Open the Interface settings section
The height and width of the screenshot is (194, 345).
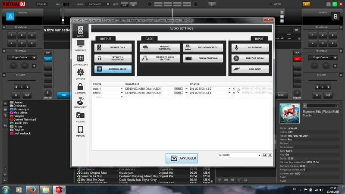[x=80, y=45]
